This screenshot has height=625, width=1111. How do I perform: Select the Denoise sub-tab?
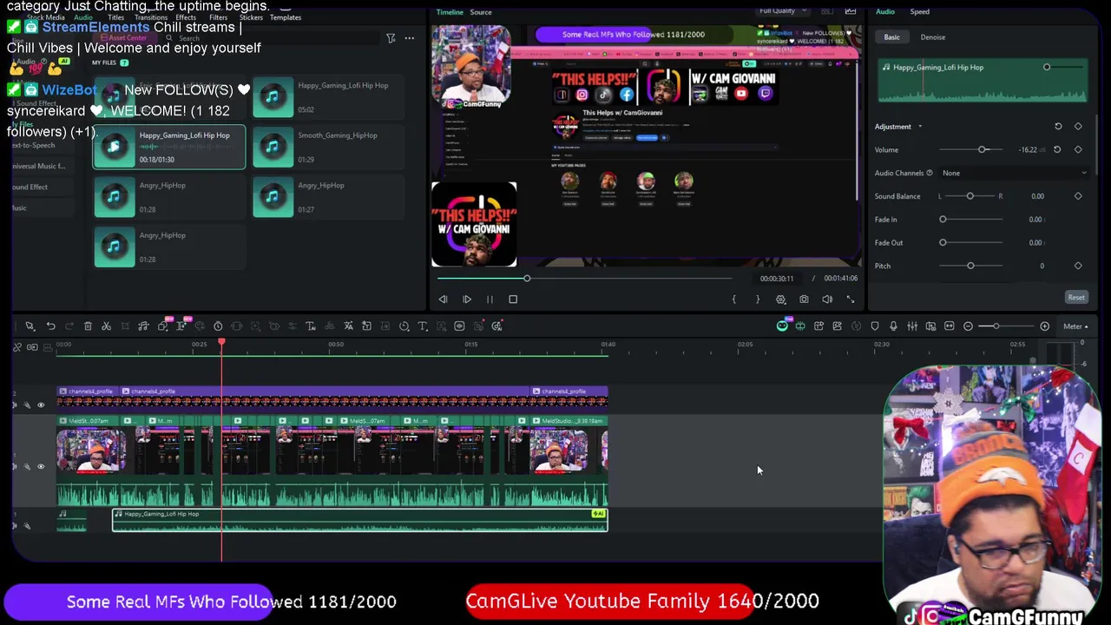[x=933, y=37]
